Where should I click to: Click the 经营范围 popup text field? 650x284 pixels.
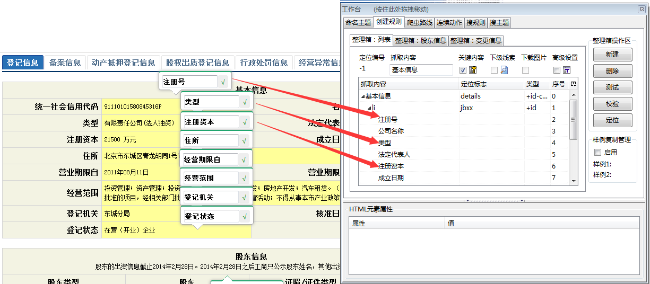pyautogui.click(x=210, y=178)
